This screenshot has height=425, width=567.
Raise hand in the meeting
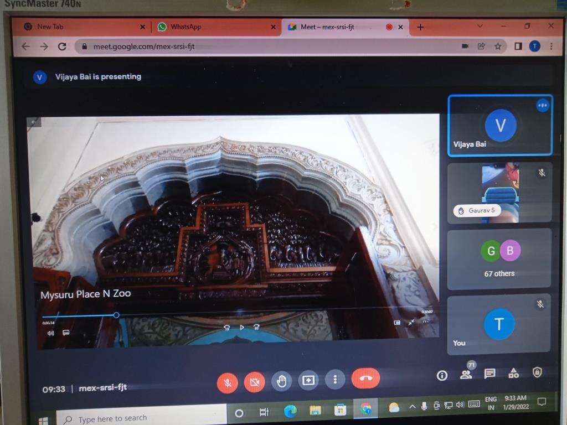[281, 381]
